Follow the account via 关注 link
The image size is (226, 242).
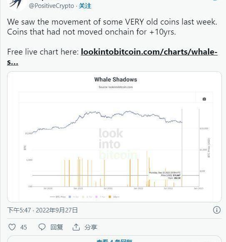(x=85, y=6)
